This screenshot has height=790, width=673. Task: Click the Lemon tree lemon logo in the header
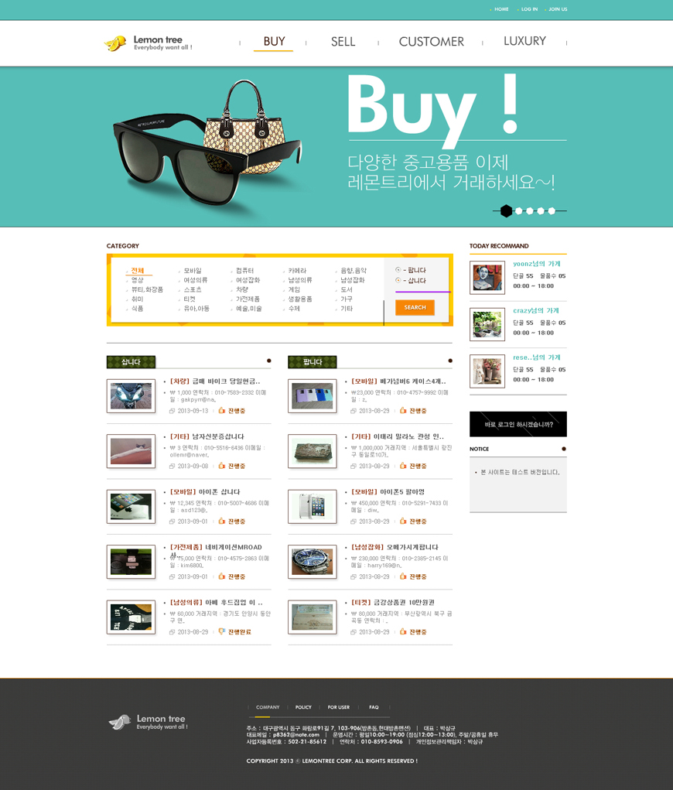(115, 43)
